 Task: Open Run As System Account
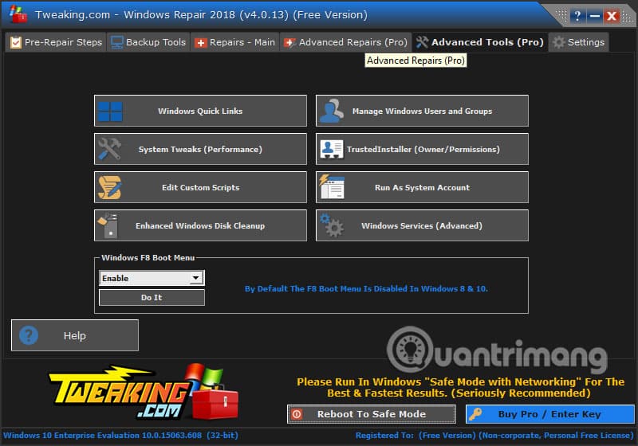(x=422, y=187)
